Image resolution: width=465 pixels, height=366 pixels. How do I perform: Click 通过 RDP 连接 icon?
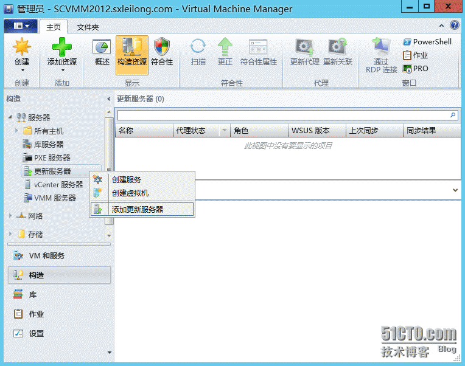(381, 46)
